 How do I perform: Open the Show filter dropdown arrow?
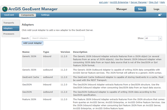tap(160, 38)
